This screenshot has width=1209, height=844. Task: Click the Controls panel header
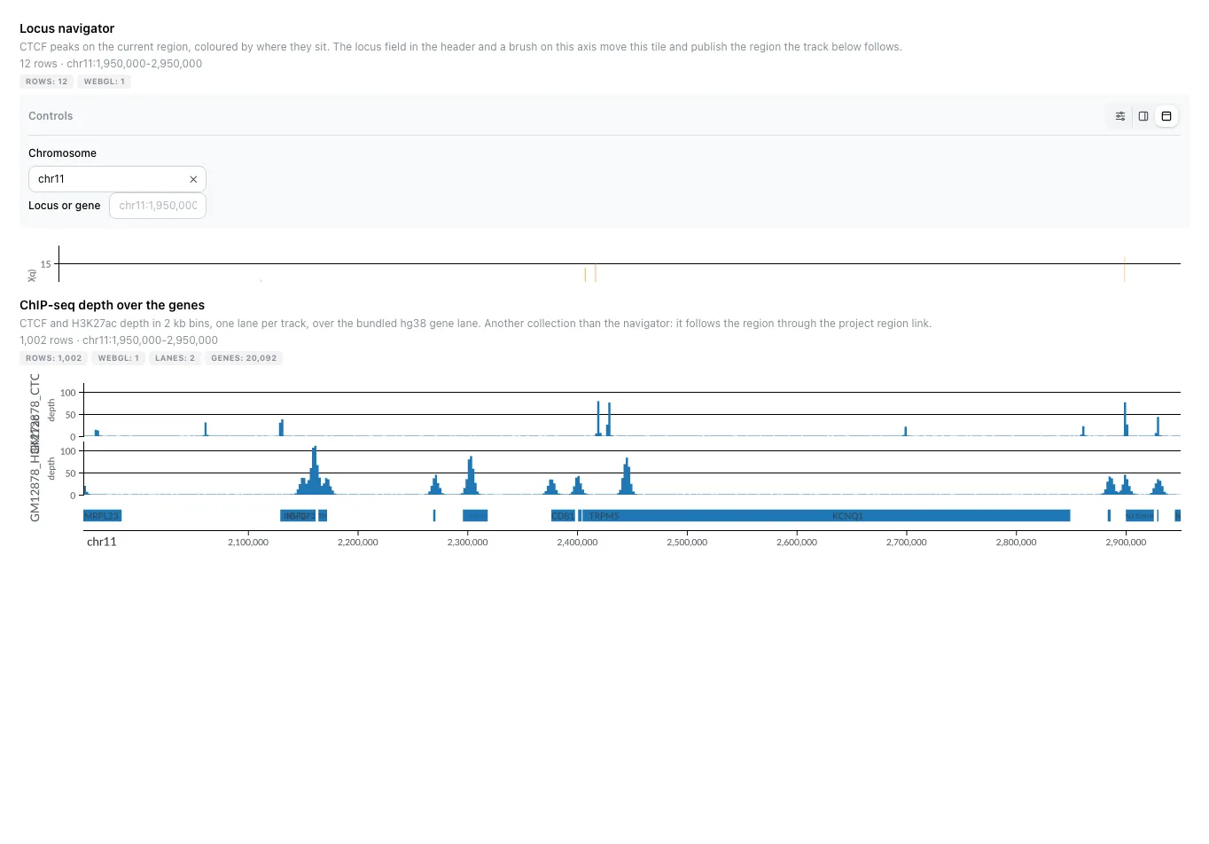[x=51, y=116]
